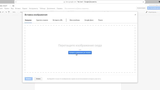160x90 pixels.
Task: Open the Загрузка tab
Action: [x=28, y=20]
